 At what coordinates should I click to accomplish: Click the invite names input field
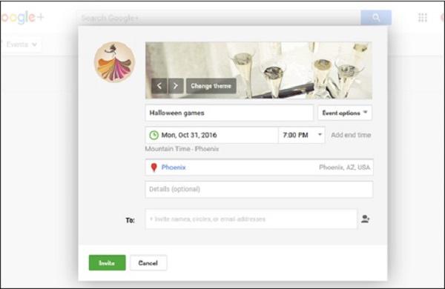pos(251,219)
